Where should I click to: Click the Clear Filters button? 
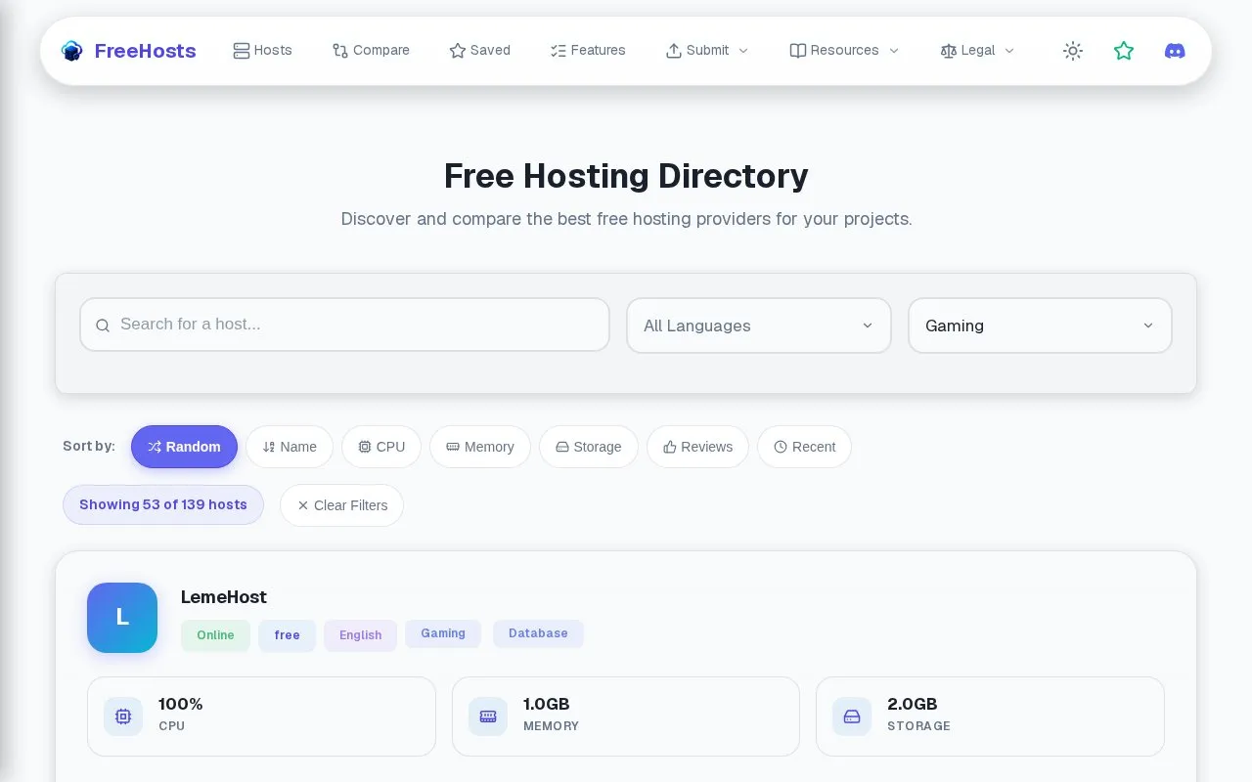click(342, 505)
